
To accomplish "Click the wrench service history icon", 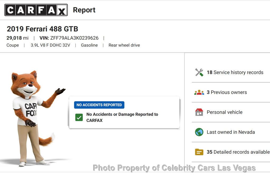I will pyautogui.click(x=199, y=73).
